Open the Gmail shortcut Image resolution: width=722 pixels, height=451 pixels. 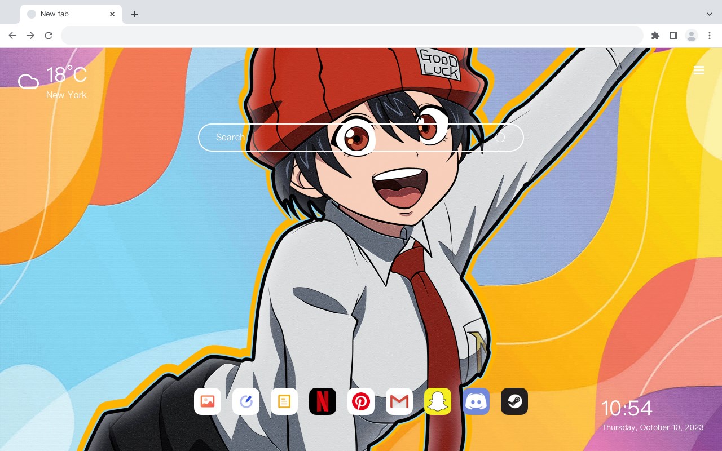[399, 401]
